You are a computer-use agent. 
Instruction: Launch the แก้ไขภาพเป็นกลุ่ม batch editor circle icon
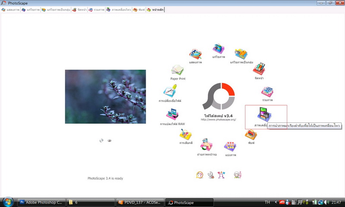tap(241, 54)
